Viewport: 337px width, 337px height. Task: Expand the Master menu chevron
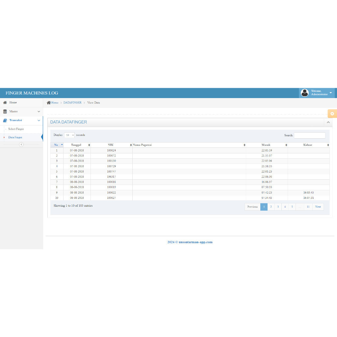tap(39, 112)
